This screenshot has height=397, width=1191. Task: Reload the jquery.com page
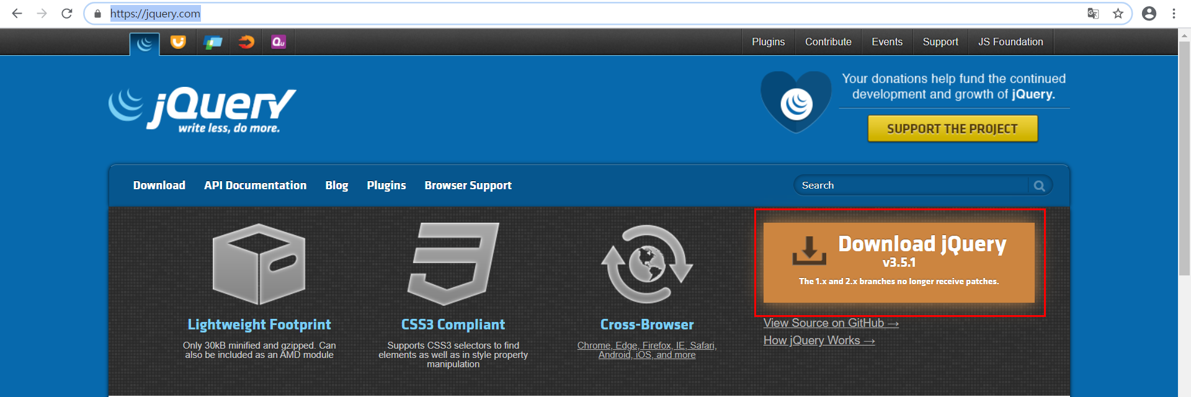coord(67,14)
